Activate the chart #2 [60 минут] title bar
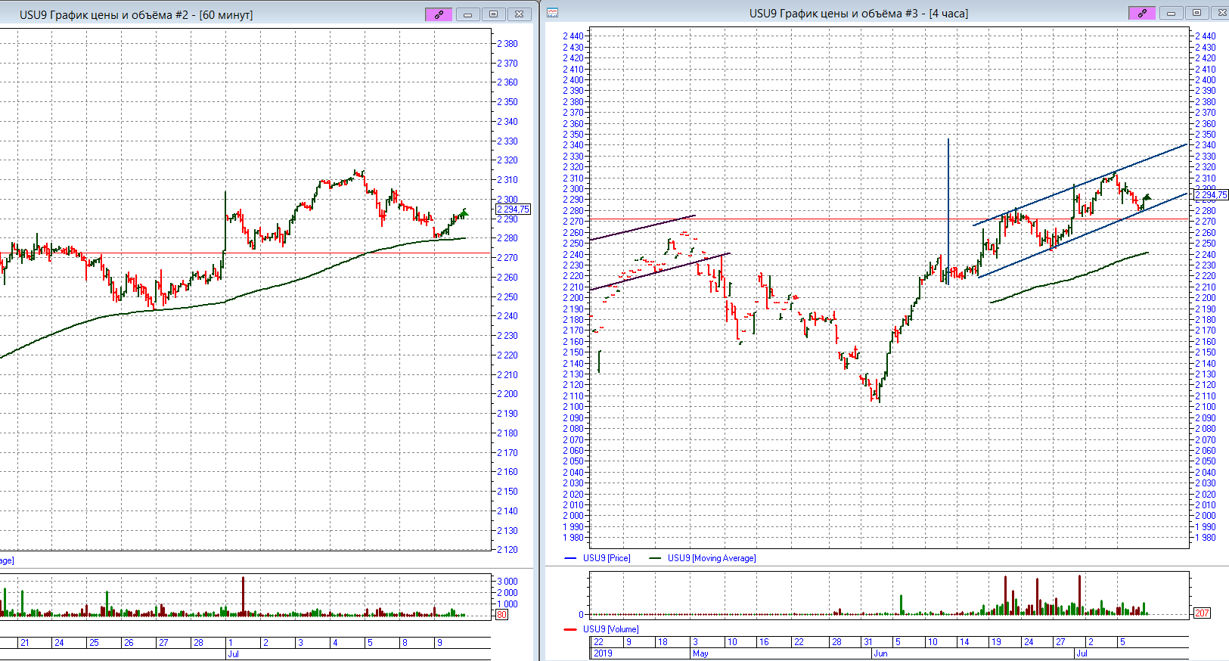This screenshot has height=661, width=1229. point(136,14)
